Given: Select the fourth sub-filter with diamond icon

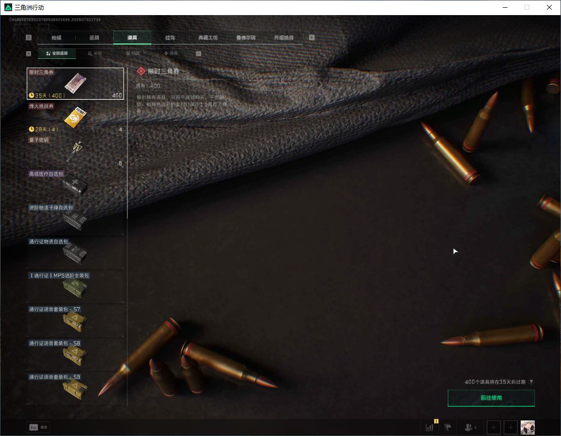Looking at the screenshot, I should (x=171, y=54).
